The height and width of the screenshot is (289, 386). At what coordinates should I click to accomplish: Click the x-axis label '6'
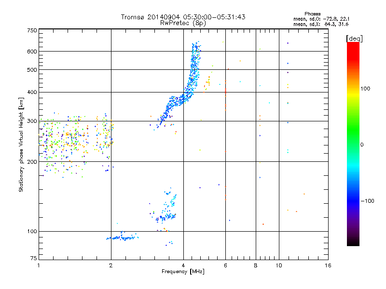pos(225,265)
